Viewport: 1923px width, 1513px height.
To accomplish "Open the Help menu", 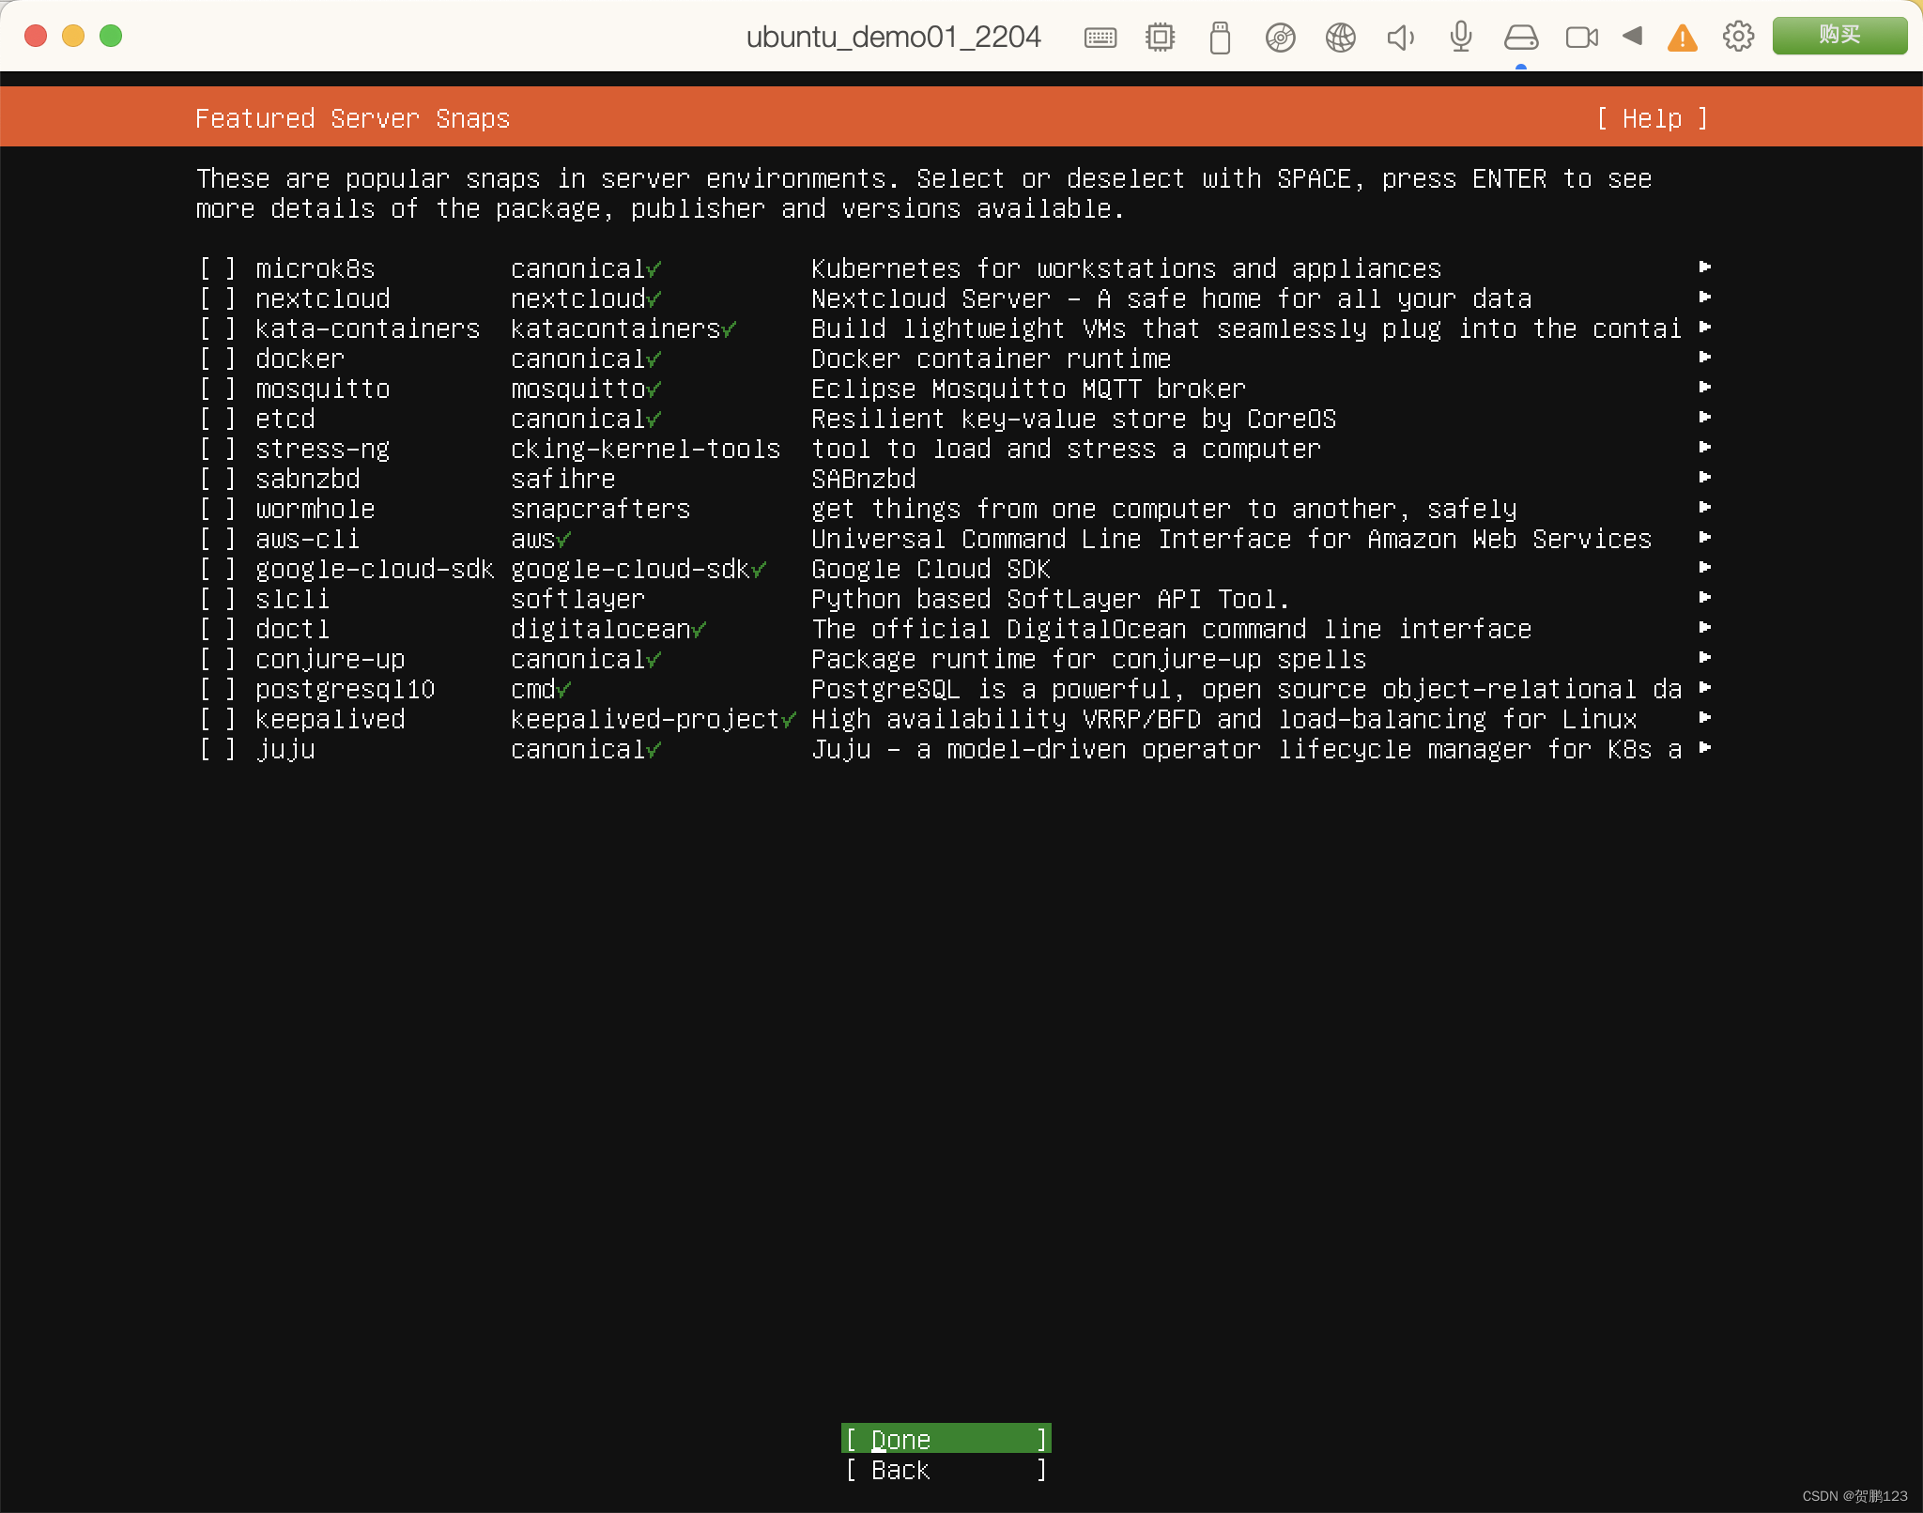I will click(x=1652, y=118).
